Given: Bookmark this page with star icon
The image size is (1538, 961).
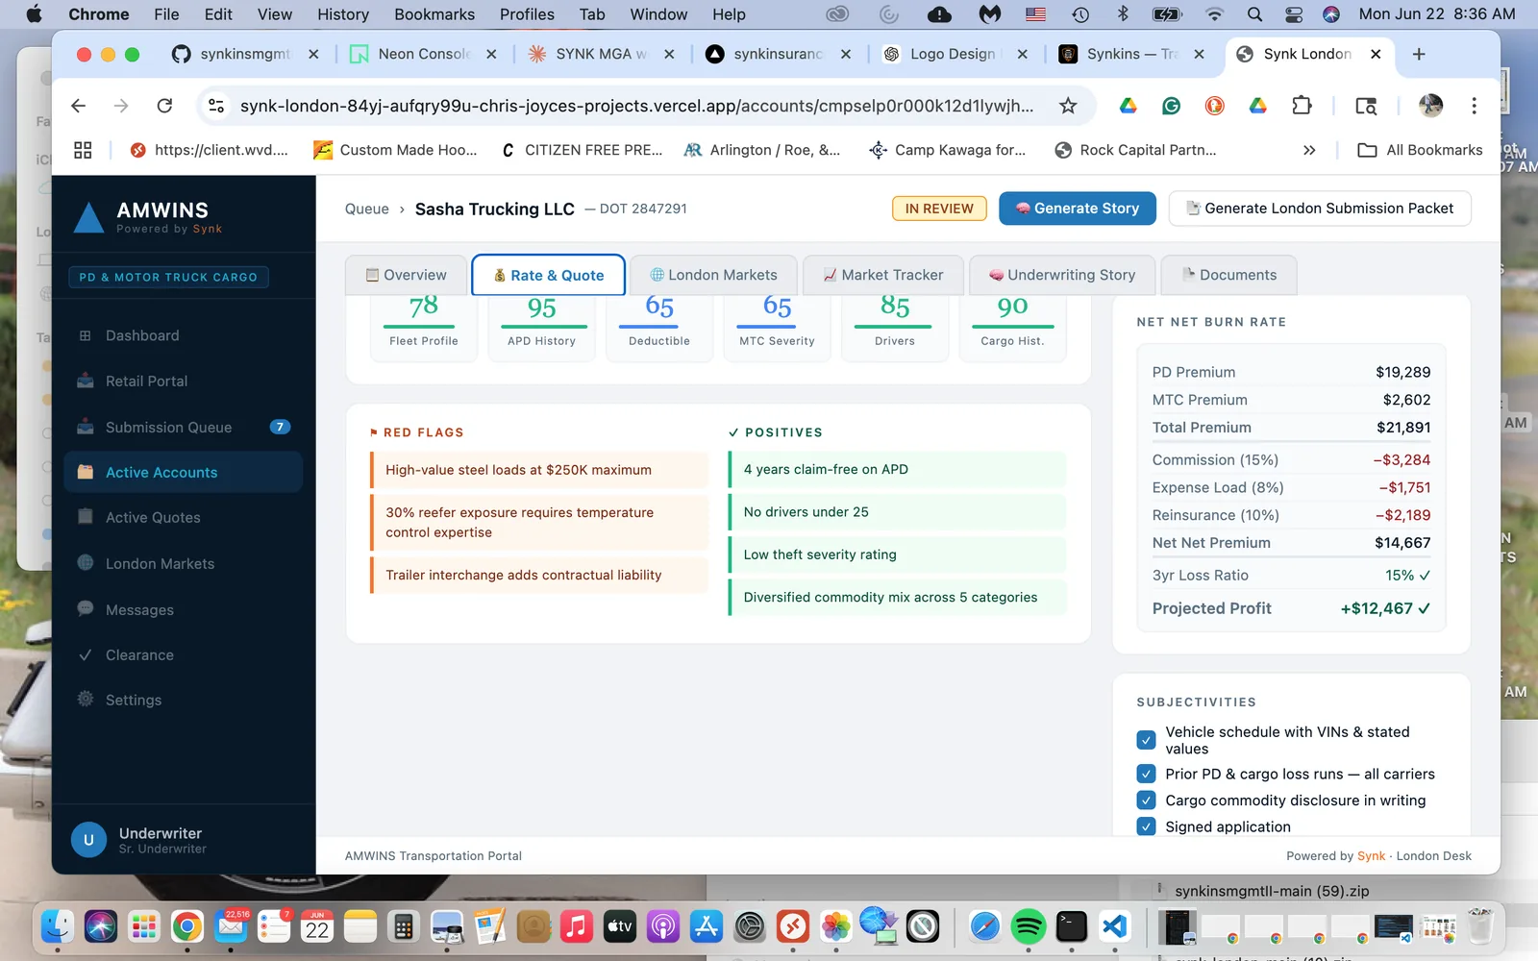Looking at the screenshot, I should click(1068, 106).
